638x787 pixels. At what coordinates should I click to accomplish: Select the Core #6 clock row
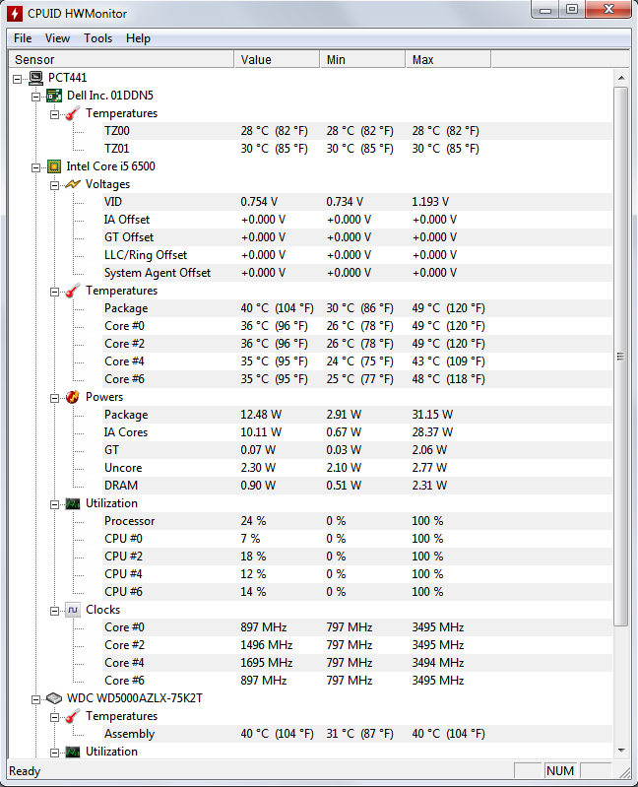click(x=357, y=681)
